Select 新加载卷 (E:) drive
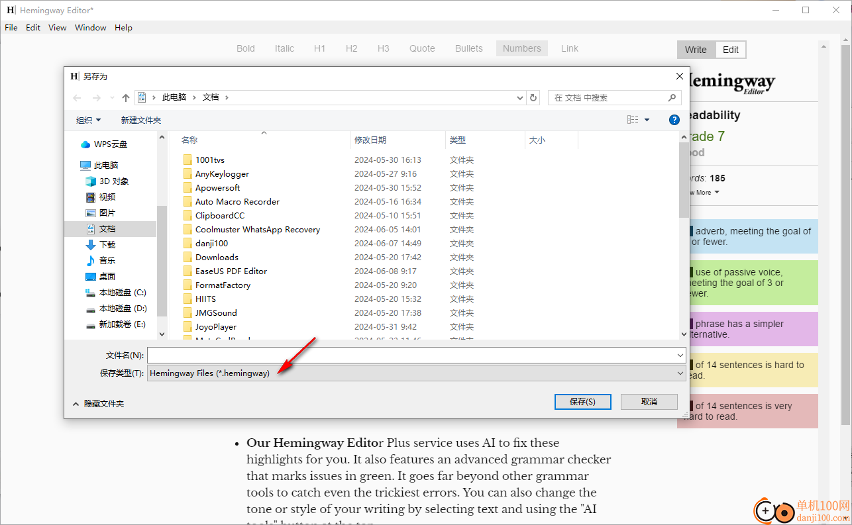The height and width of the screenshot is (525, 852). pyautogui.click(x=116, y=324)
